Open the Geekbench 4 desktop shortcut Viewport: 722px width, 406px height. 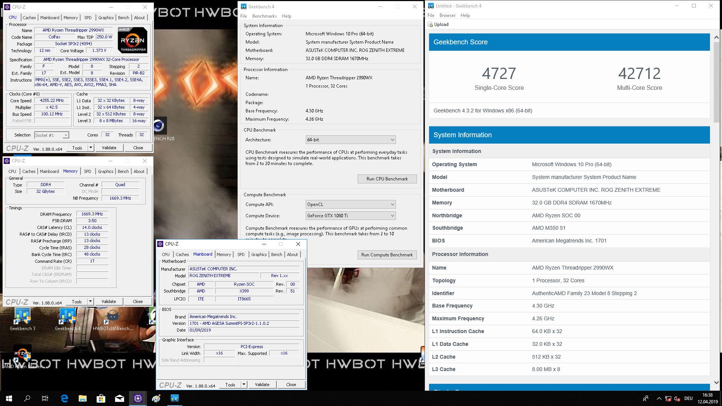[x=68, y=319]
